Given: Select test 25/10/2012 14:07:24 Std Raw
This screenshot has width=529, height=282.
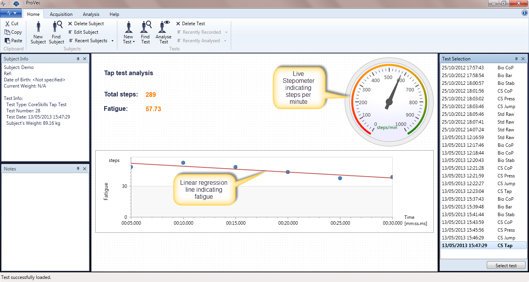Looking at the screenshot, I should tap(484, 130).
